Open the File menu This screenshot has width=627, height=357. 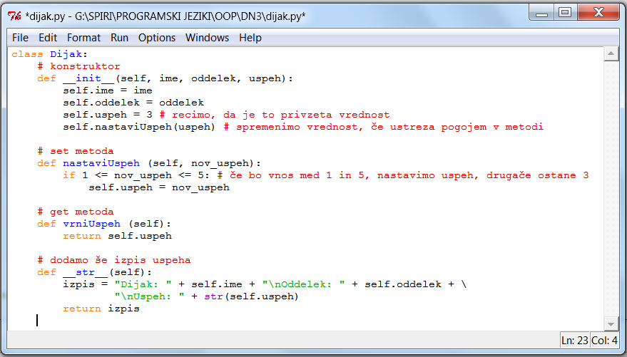[x=20, y=38]
